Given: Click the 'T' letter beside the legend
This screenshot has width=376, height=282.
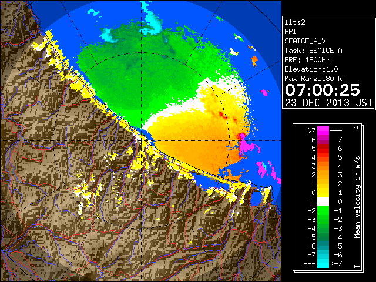Looking at the screenshot, I should tap(357, 266).
